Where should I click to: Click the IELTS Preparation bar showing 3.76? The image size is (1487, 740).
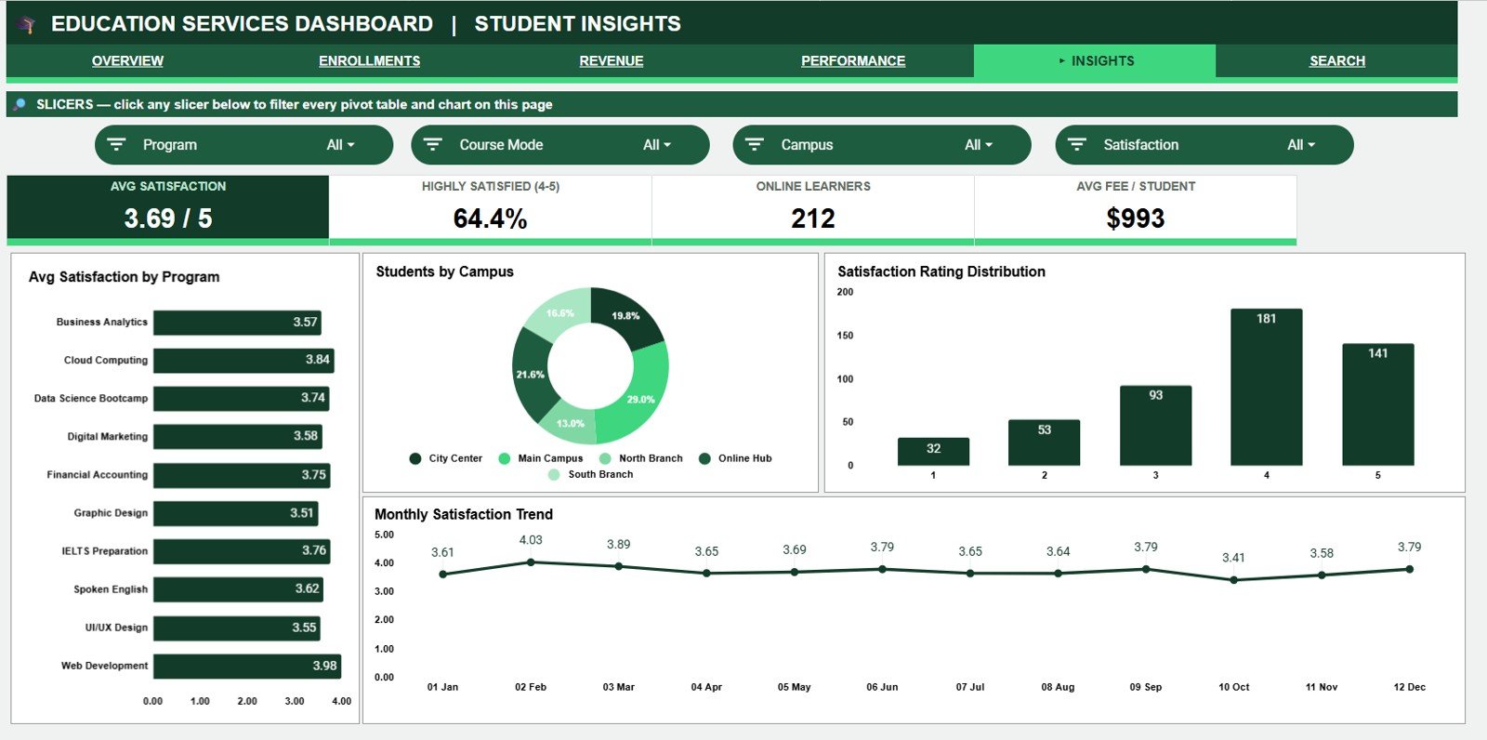click(242, 551)
